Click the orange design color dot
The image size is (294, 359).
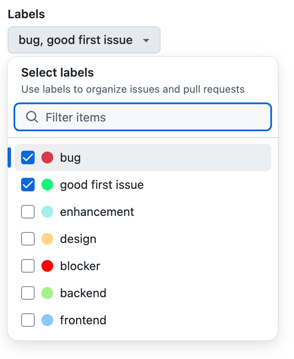(47, 239)
